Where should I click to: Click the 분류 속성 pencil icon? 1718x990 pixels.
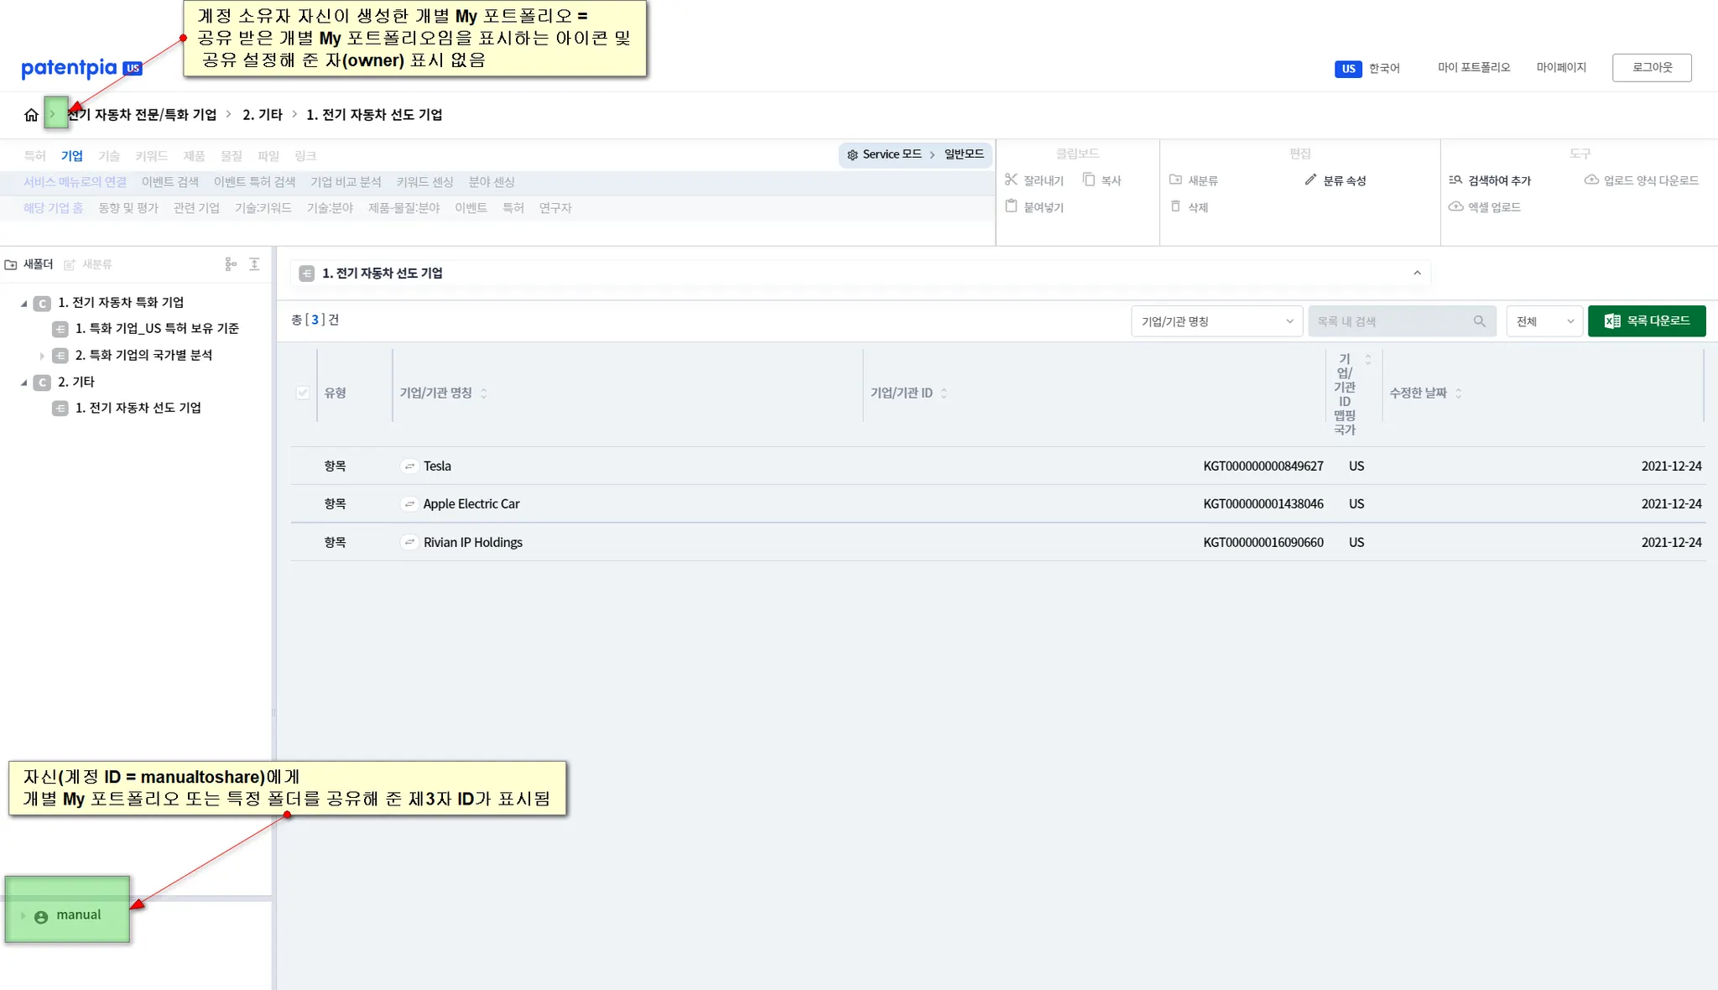pos(1310,180)
